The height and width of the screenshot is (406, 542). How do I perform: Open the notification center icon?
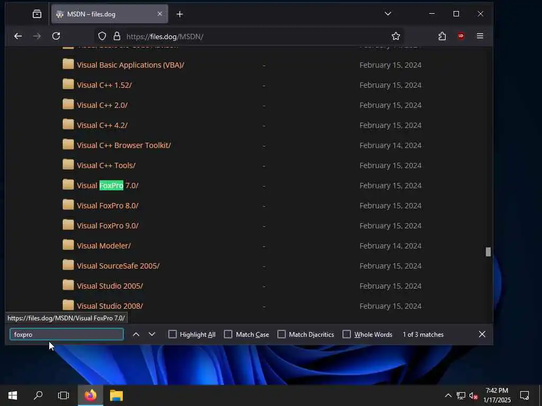pyautogui.click(x=525, y=395)
